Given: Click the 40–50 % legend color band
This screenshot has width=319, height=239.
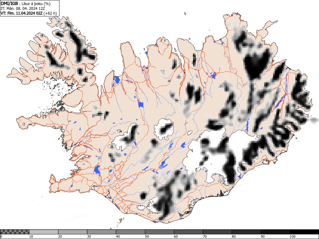Looking at the screenshot, I should click(x=130, y=232).
